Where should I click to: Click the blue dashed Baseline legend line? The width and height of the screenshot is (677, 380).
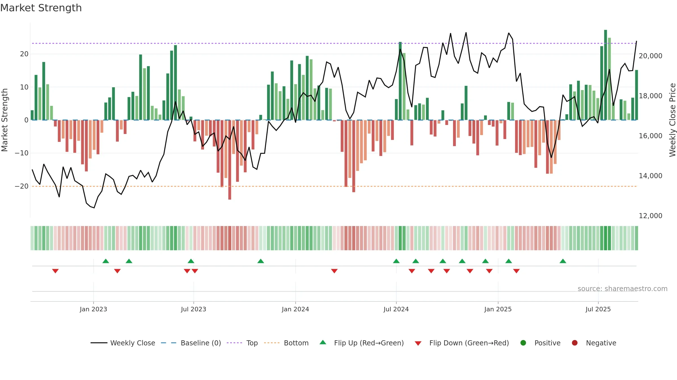pyautogui.click(x=168, y=343)
